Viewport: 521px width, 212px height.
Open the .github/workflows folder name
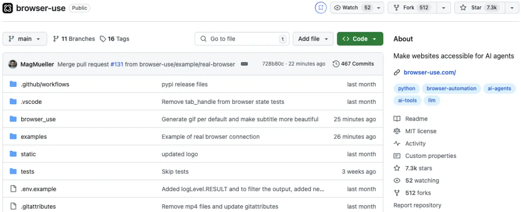pos(45,84)
